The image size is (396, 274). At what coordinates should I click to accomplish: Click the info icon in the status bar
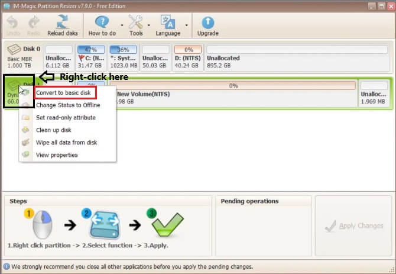[x=7, y=266]
